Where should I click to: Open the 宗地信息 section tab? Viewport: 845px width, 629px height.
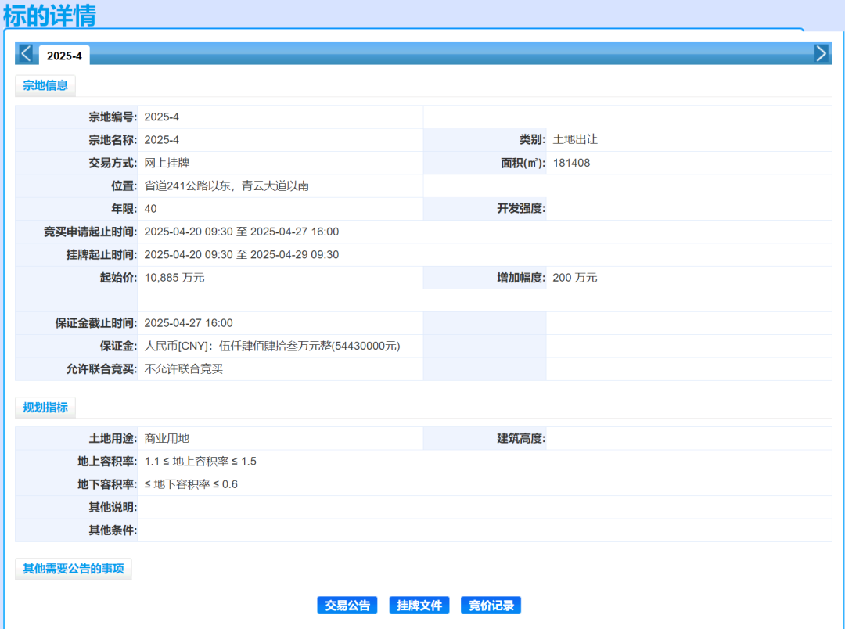tap(45, 85)
